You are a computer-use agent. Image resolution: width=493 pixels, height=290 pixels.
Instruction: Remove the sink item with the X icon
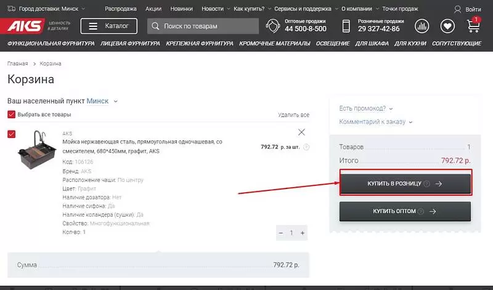301,132
